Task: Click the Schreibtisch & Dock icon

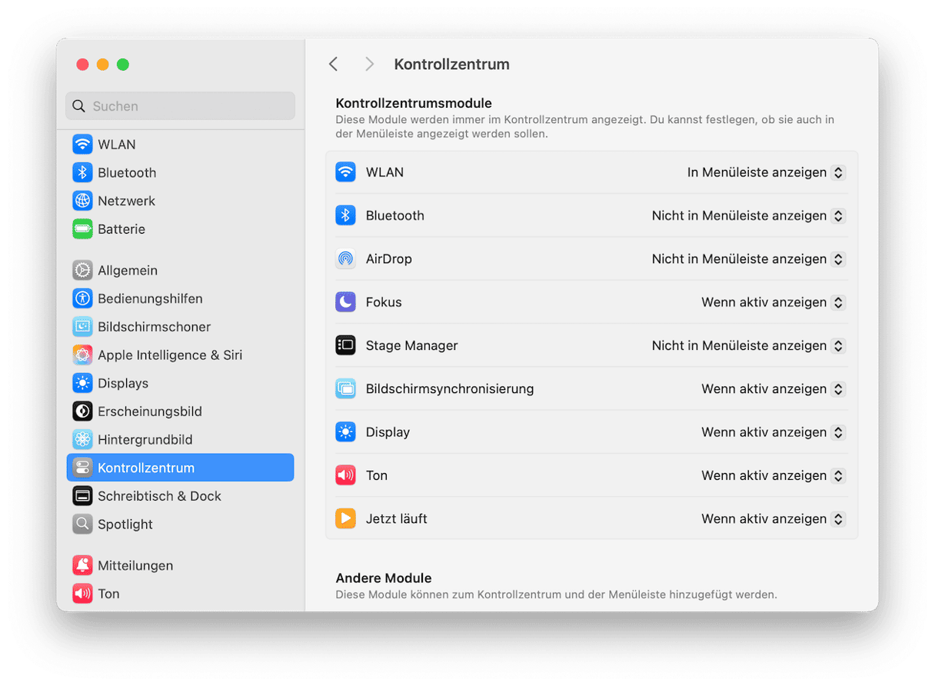Action: point(82,496)
